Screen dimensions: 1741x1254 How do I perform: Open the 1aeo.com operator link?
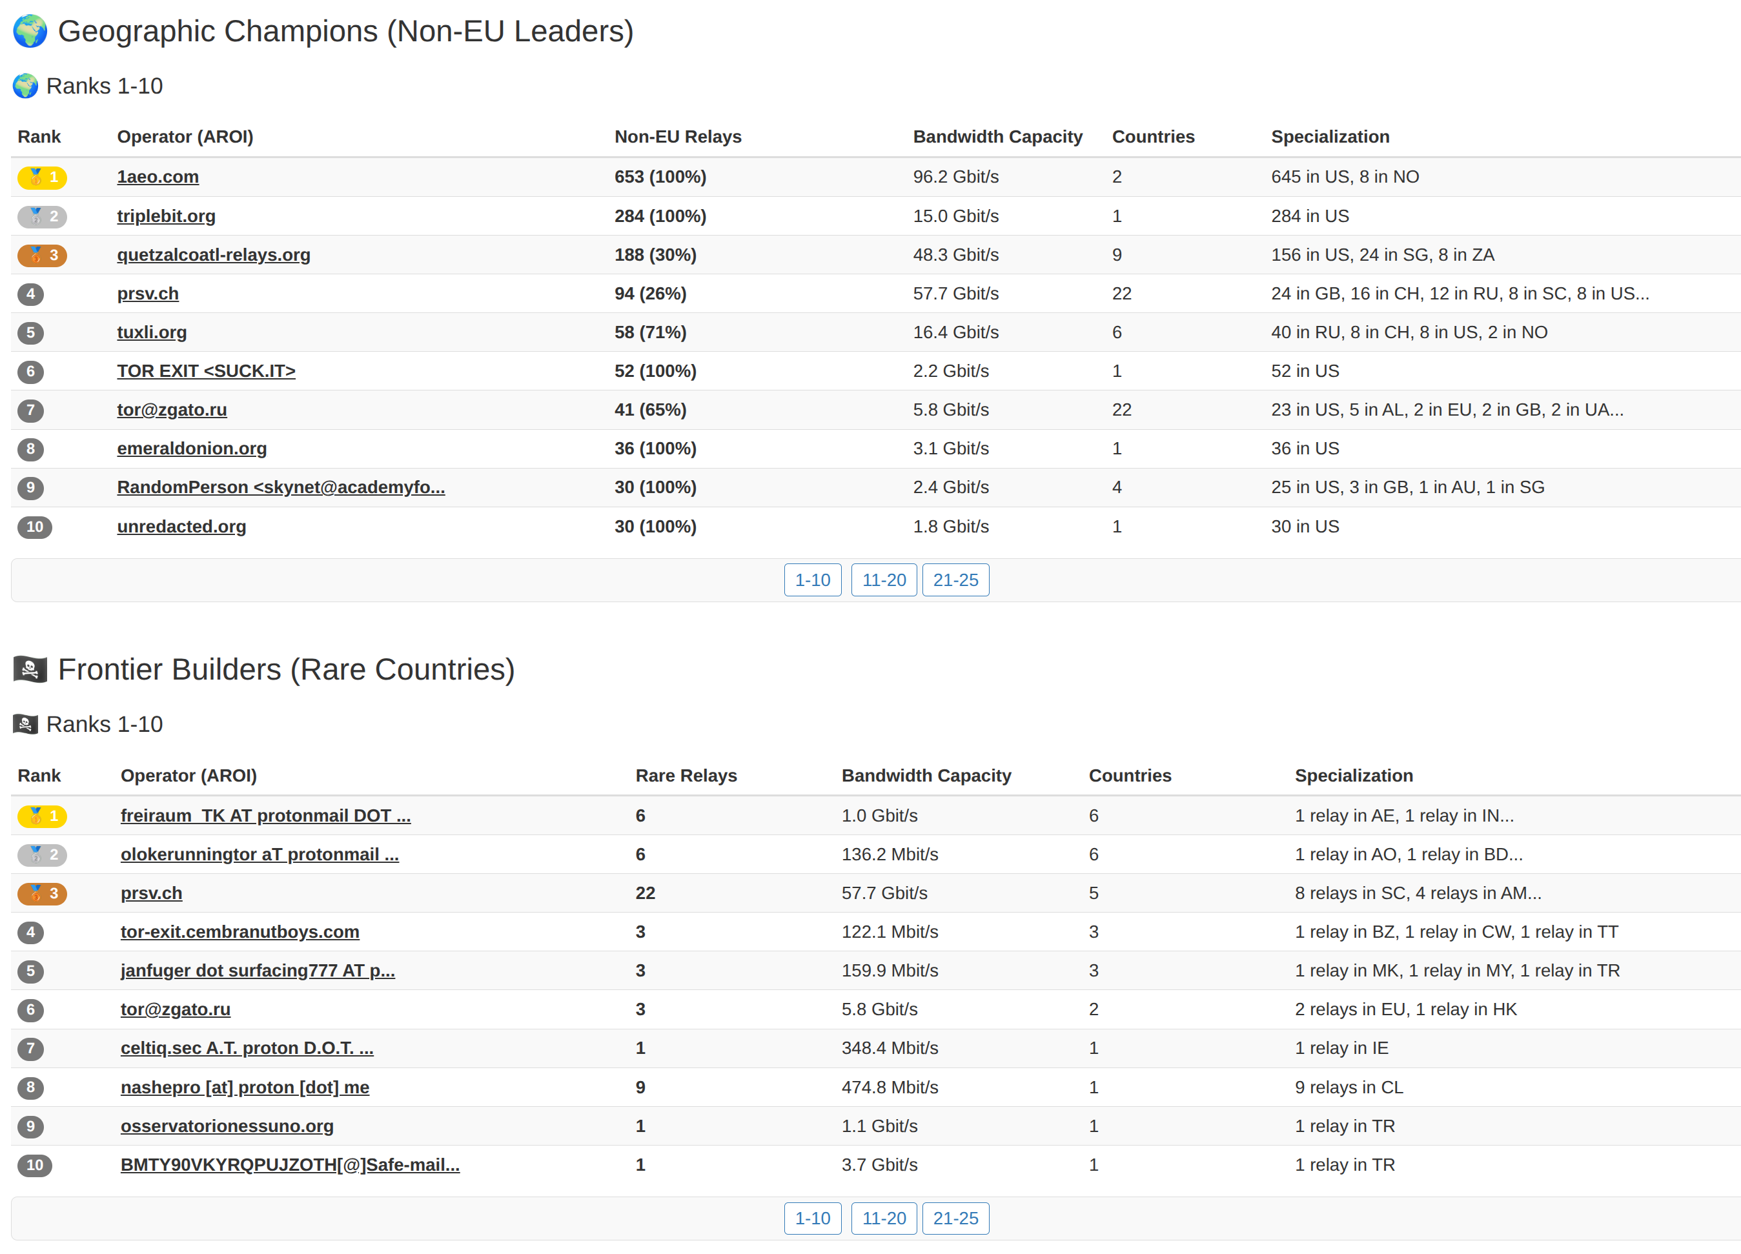pos(158,177)
